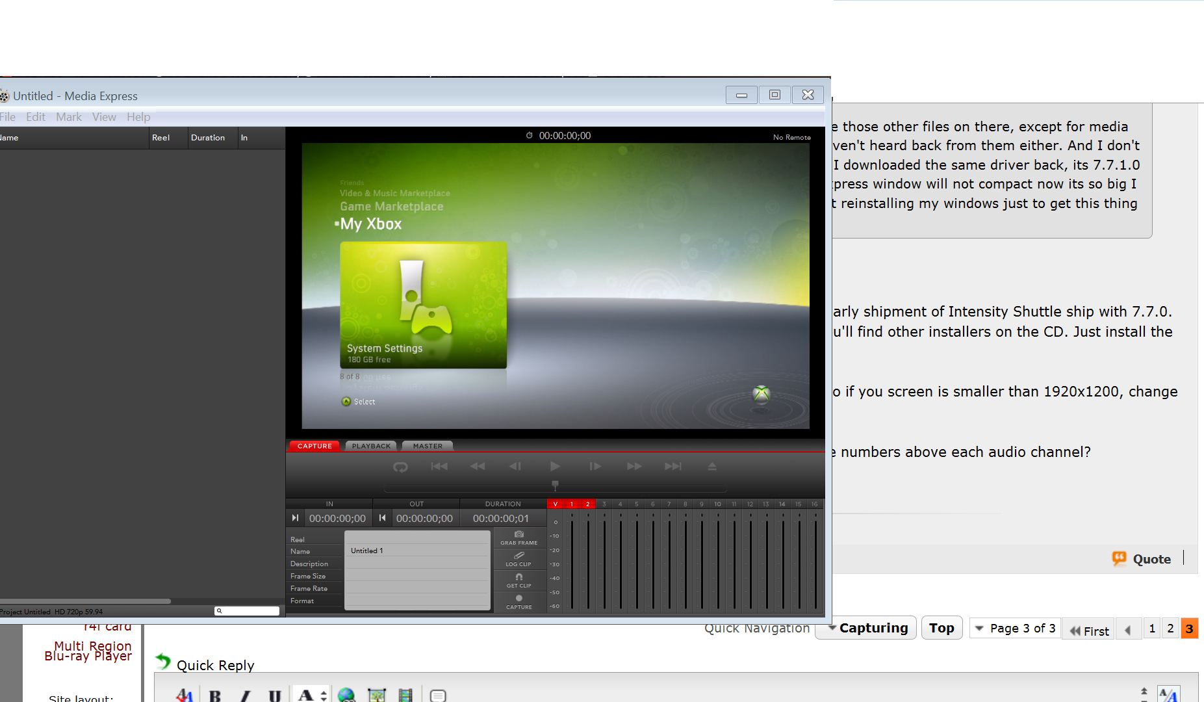
Task: Open the Mark menu
Action: [69, 117]
